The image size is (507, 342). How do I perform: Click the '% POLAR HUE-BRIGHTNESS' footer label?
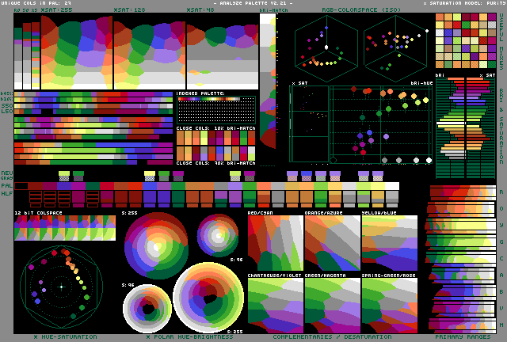click(190, 336)
